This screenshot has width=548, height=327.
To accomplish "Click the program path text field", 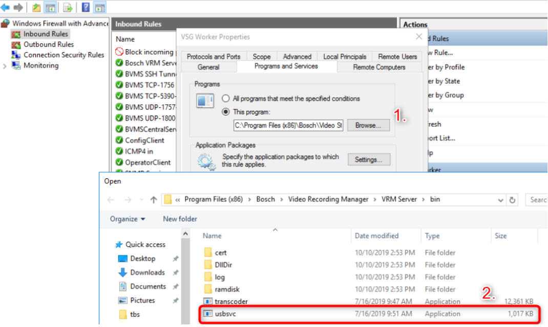I will point(288,125).
